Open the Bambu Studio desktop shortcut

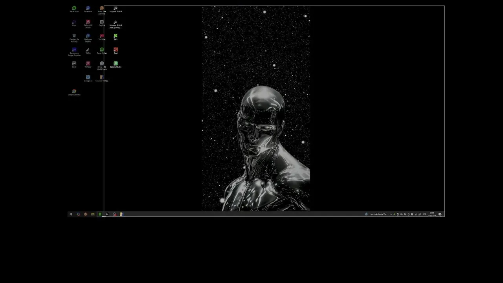[116, 64]
